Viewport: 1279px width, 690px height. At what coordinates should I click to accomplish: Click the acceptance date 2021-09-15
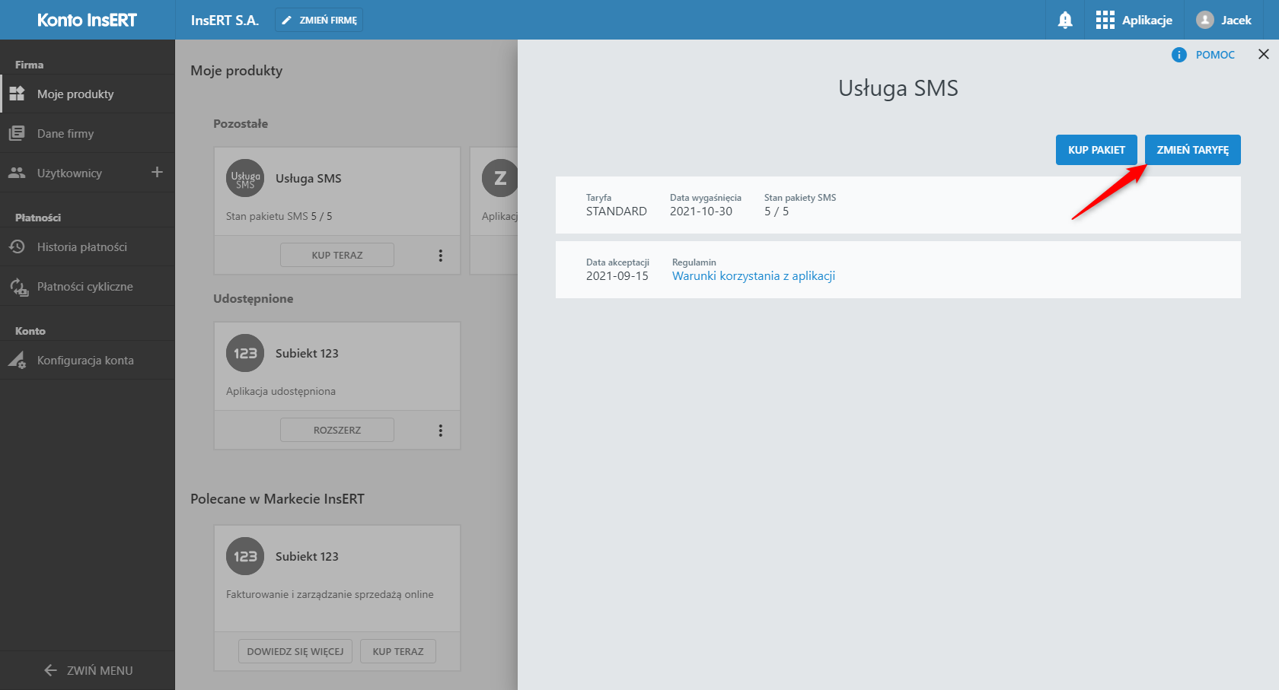point(617,276)
